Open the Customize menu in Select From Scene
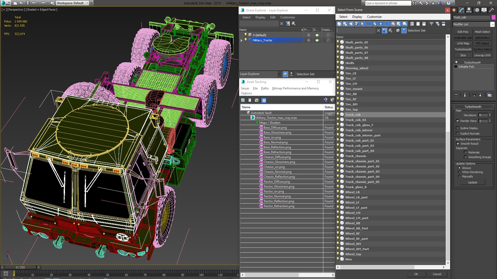This screenshot has height=279, width=497. click(x=374, y=17)
